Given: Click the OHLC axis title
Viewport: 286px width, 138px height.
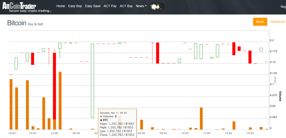Looking at the screenshot, I should [275, 80].
